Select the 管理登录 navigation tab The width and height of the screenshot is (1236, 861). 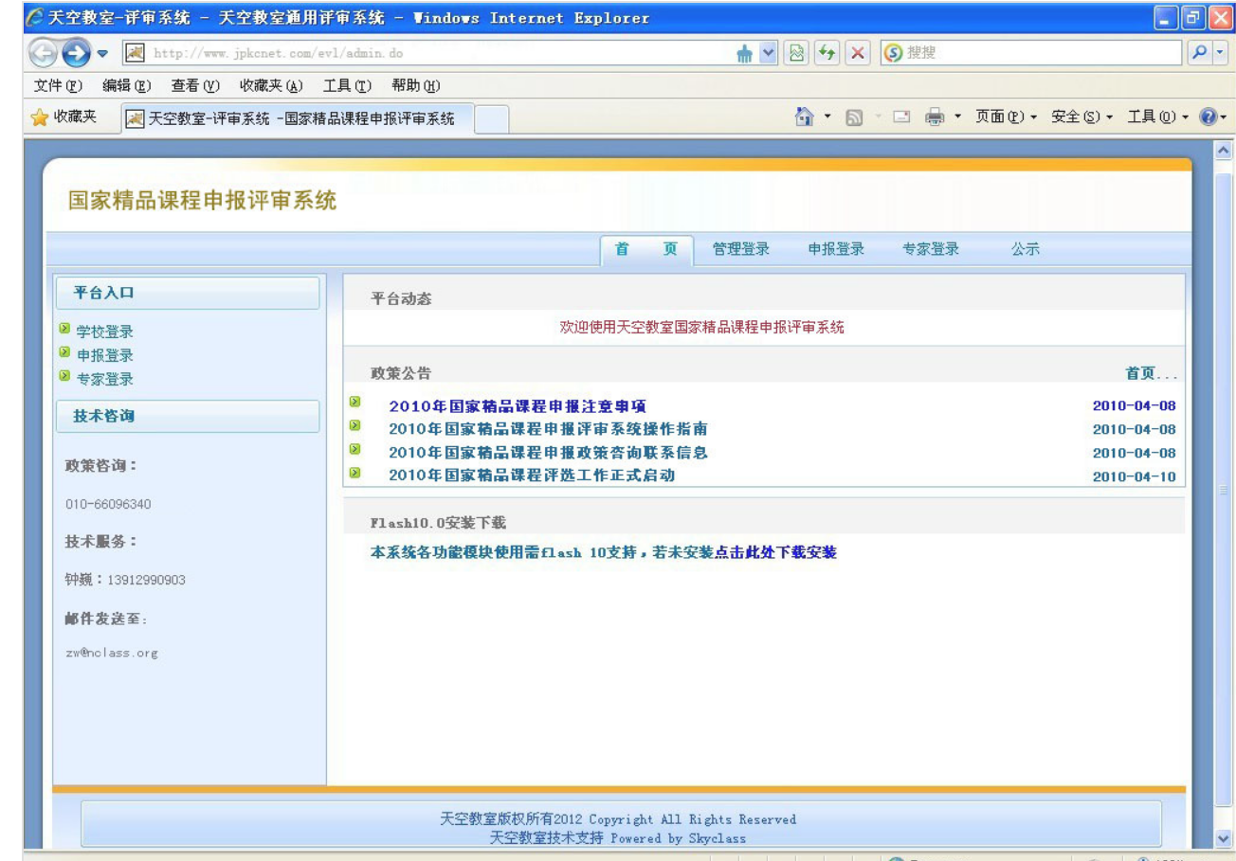pyautogui.click(x=740, y=249)
